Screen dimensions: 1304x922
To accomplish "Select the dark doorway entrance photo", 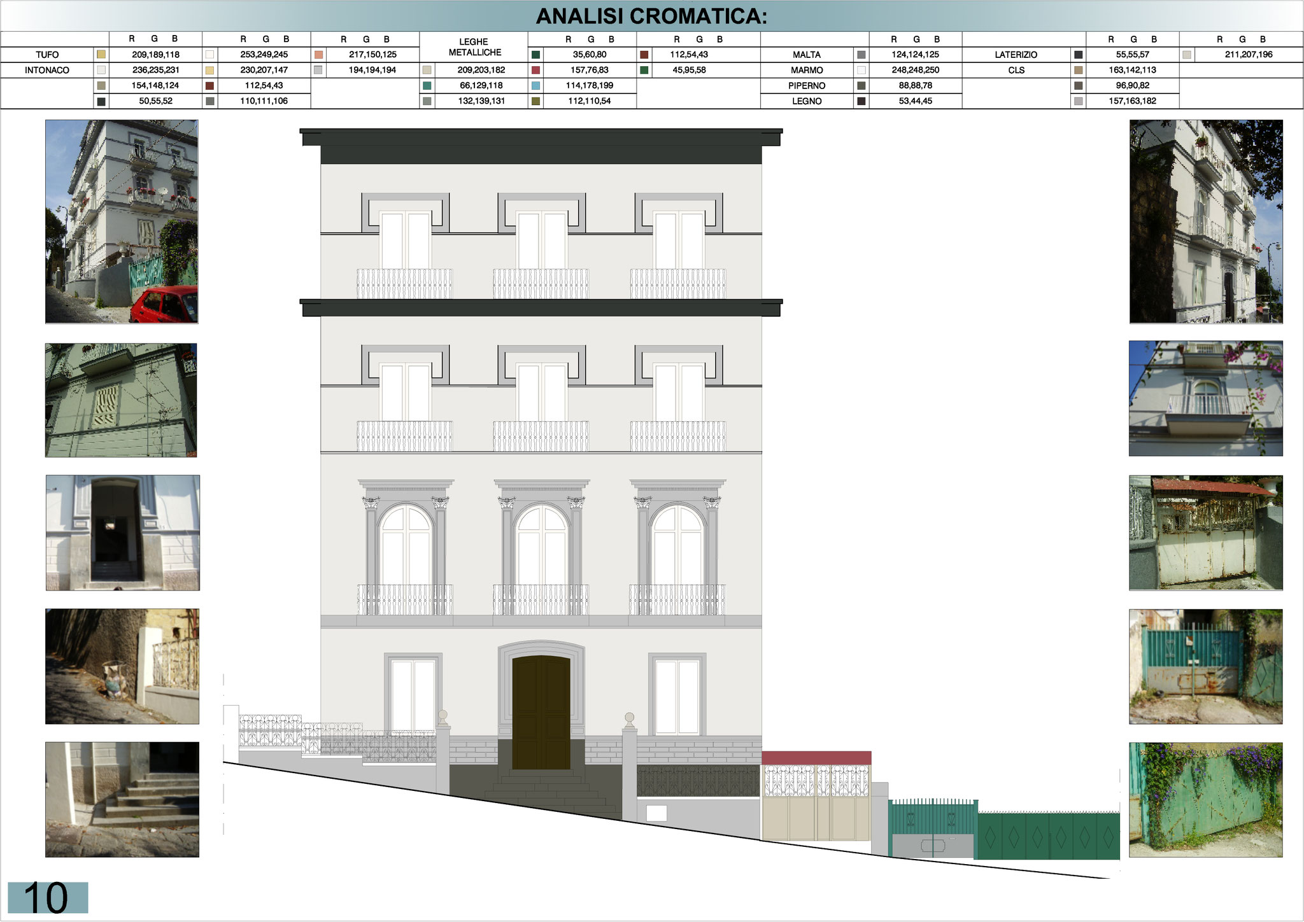I will 122,533.
